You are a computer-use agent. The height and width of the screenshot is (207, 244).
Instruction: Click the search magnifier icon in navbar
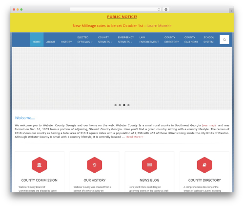tap(224, 40)
